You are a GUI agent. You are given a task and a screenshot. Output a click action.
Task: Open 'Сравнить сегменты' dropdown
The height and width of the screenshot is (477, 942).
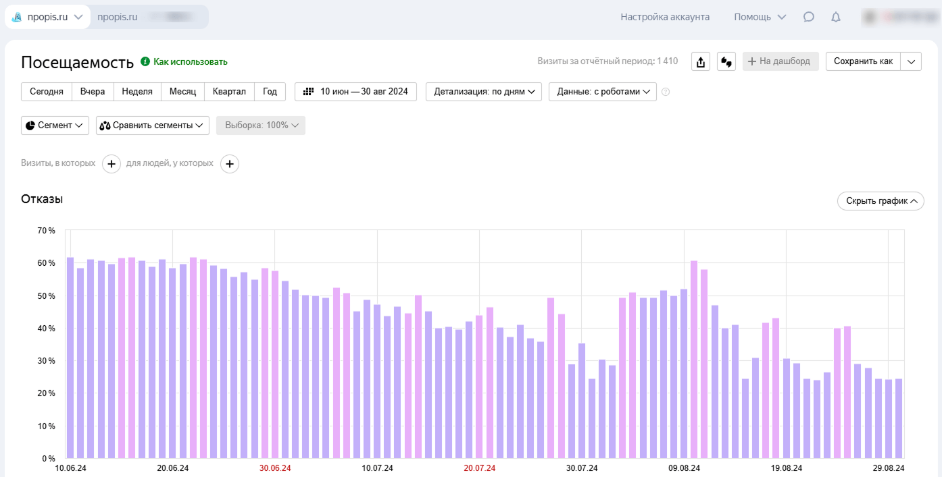[x=153, y=125]
